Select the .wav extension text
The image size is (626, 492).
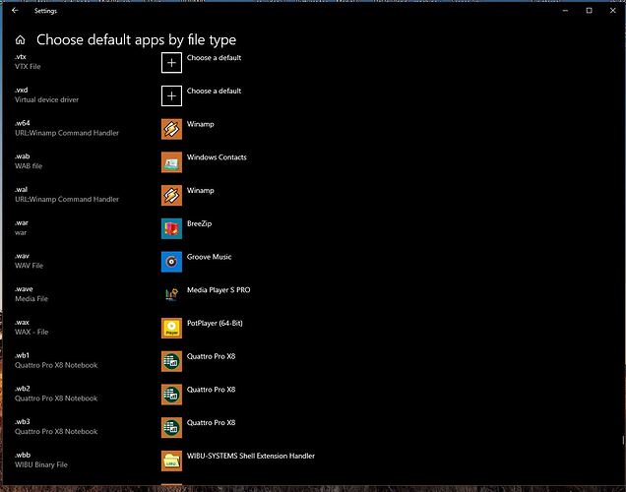(22, 256)
